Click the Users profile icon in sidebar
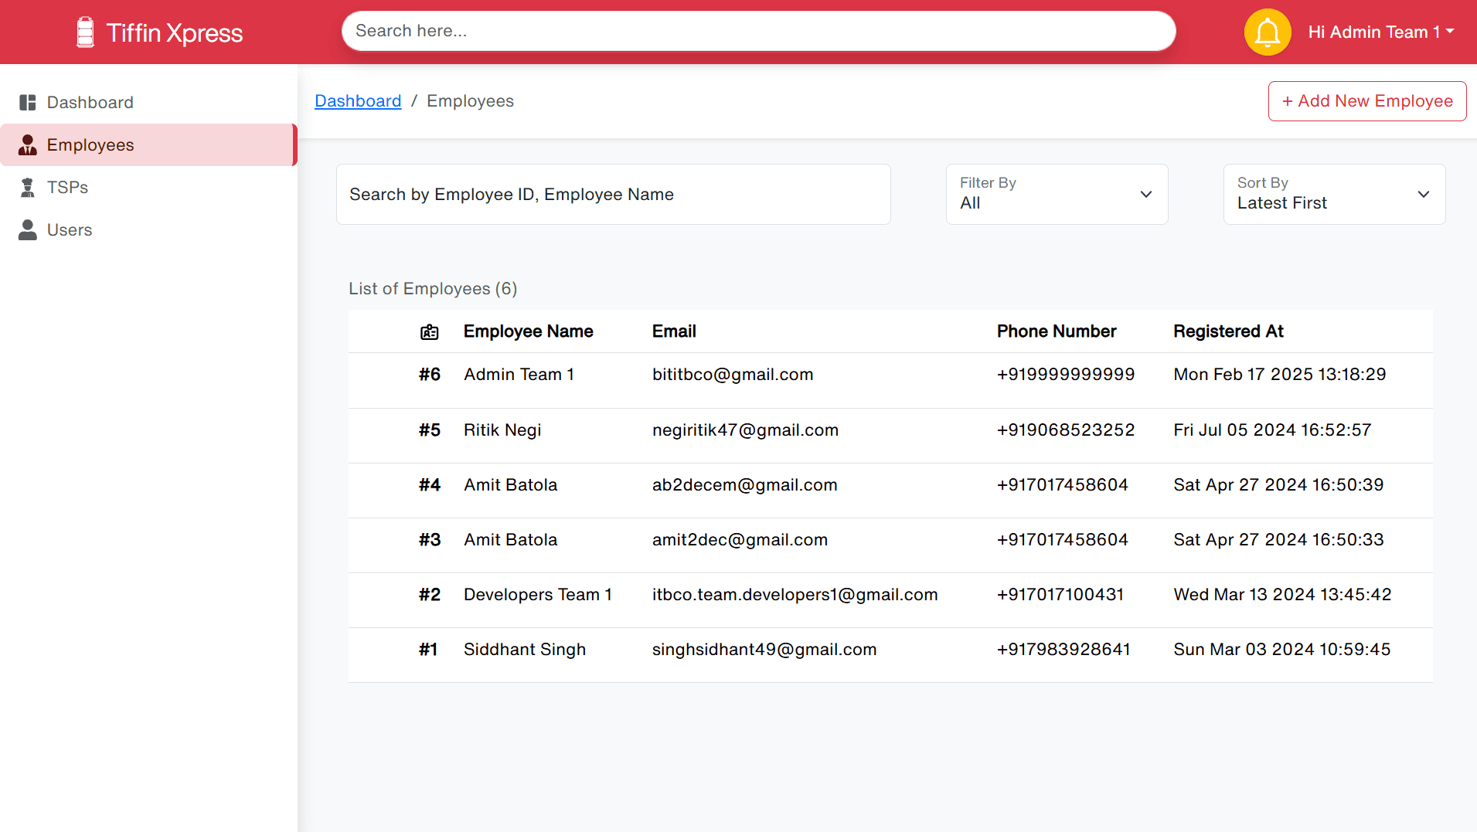This screenshot has height=832, width=1477. (x=28, y=230)
